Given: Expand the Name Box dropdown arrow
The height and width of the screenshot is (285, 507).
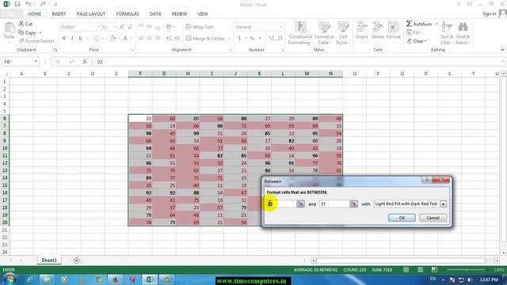Looking at the screenshot, I should tap(36, 62).
